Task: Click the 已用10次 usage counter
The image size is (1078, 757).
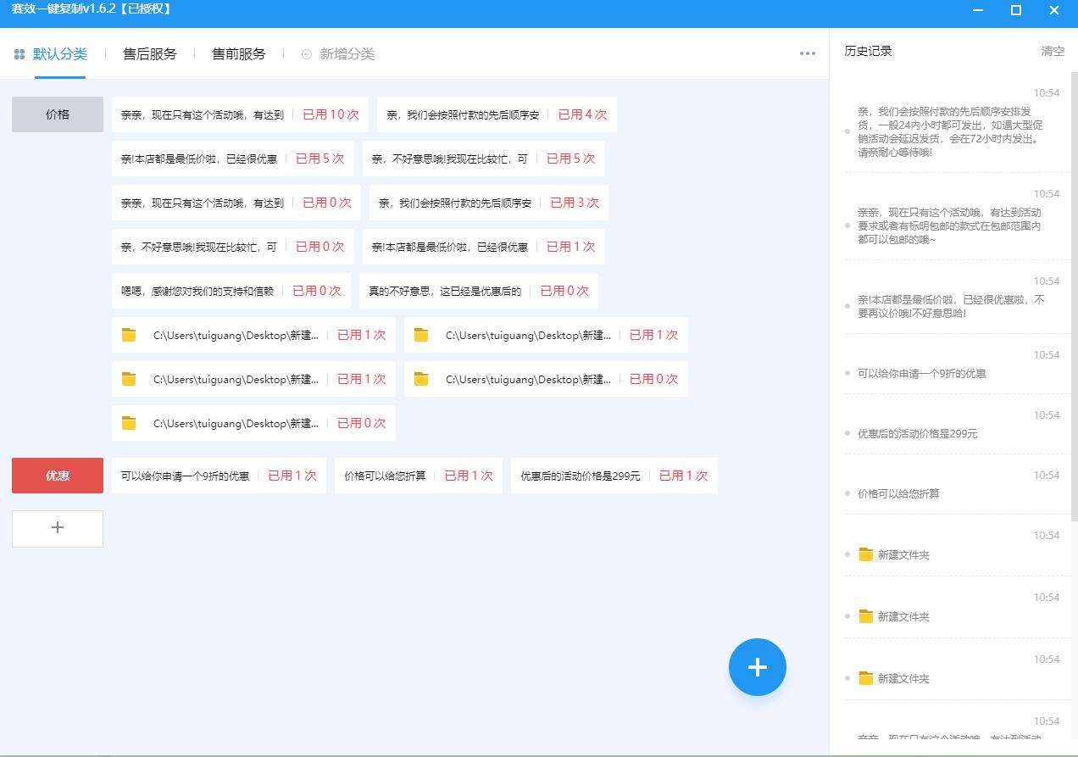Action: tap(331, 114)
